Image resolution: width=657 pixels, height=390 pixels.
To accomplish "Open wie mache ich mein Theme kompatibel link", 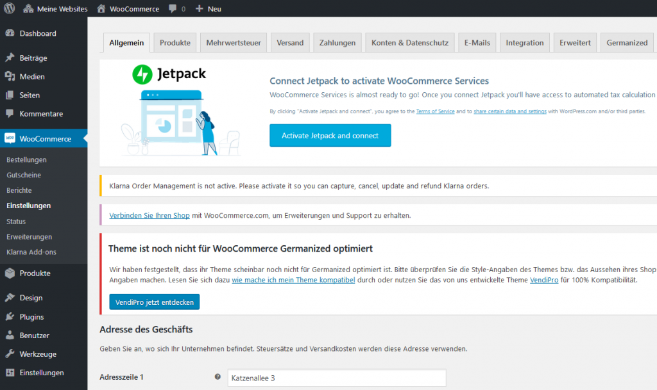I will coord(293,280).
